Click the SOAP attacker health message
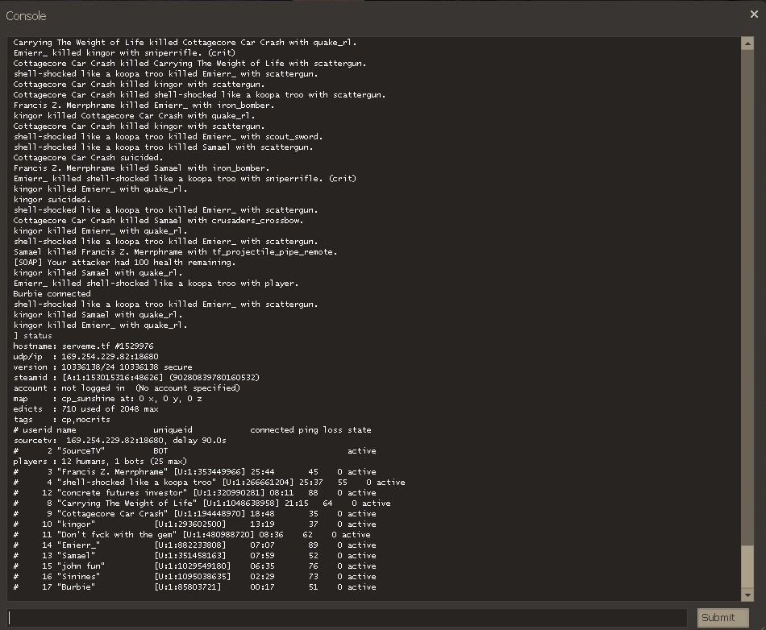The width and height of the screenshot is (766, 630). (x=124, y=263)
